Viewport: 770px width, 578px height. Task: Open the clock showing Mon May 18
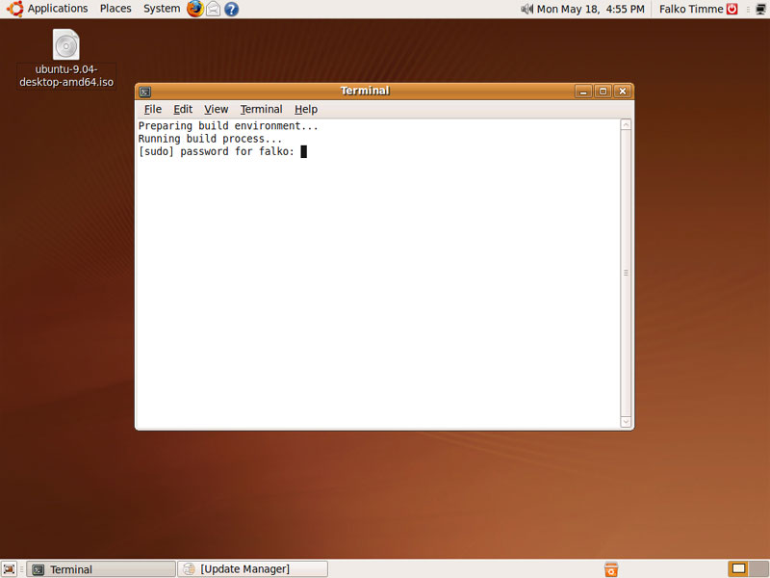pyautogui.click(x=590, y=9)
